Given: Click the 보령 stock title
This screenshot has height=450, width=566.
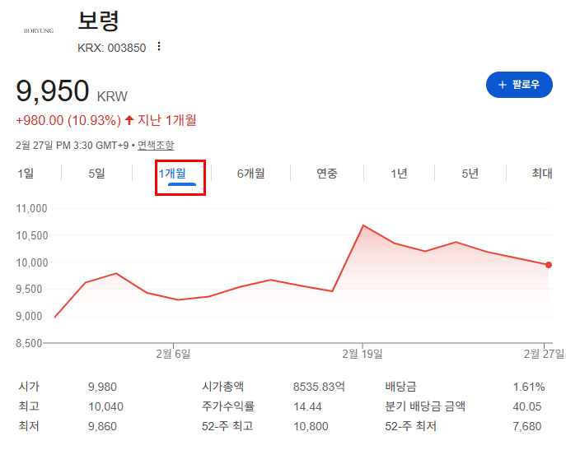Looking at the screenshot, I should [98, 21].
